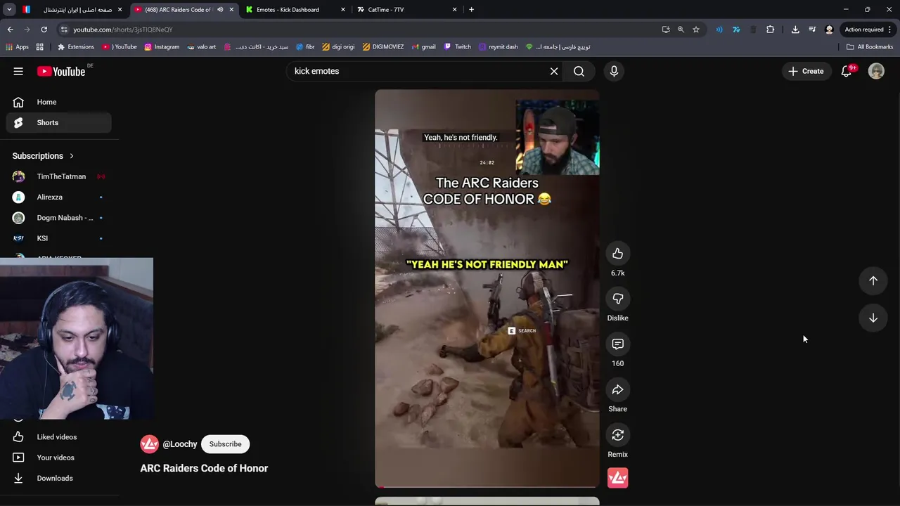Image resolution: width=900 pixels, height=506 pixels.
Task: Open the tab groups grid icon
Action: (x=40, y=47)
